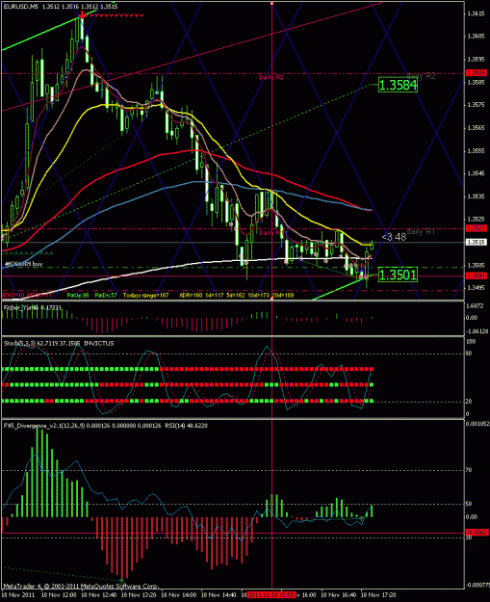Click the "18 Nov 13:20" time axis label
Image resolution: width=490 pixels, height=602 pixels.
tap(138, 594)
